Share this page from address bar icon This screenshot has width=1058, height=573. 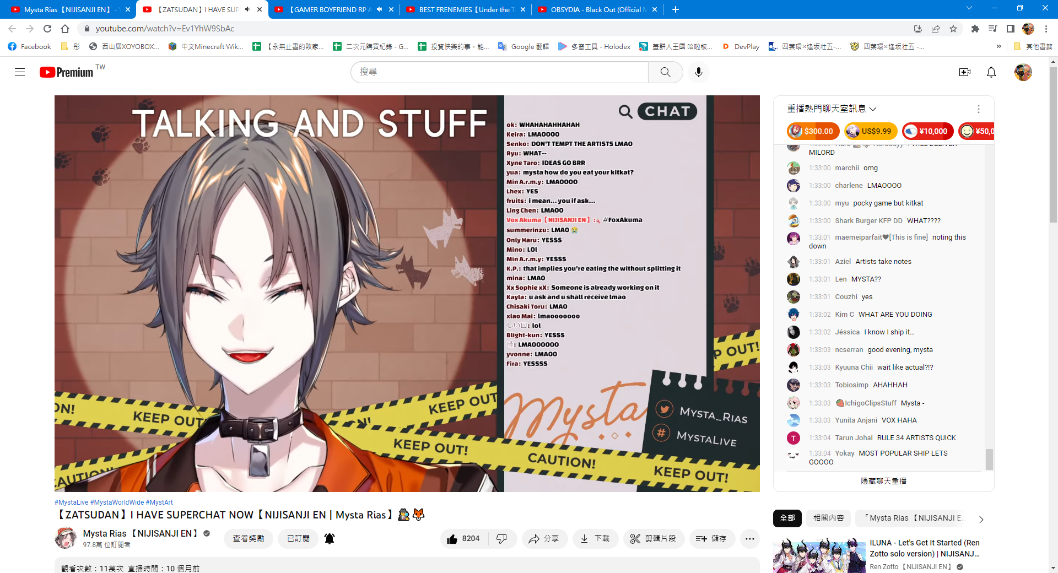(x=936, y=29)
